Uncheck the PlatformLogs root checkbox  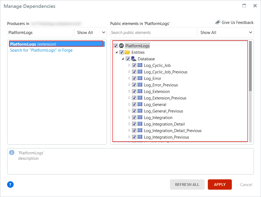pyautogui.click(x=115, y=45)
